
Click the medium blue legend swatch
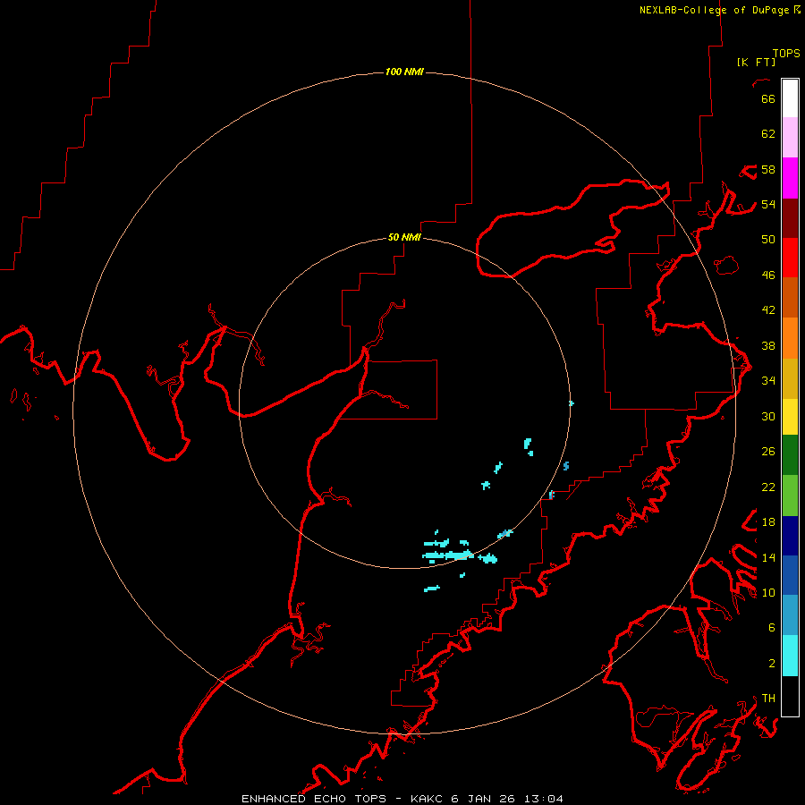tap(790, 575)
